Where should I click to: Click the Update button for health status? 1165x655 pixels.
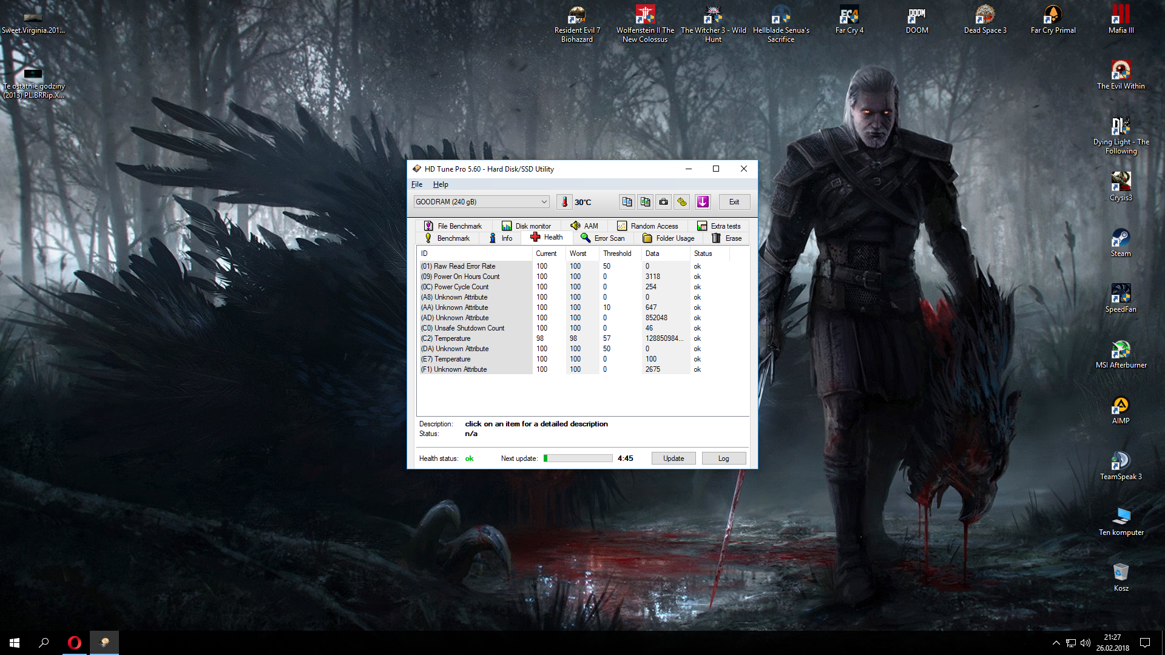pyautogui.click(x=674, y=458)
